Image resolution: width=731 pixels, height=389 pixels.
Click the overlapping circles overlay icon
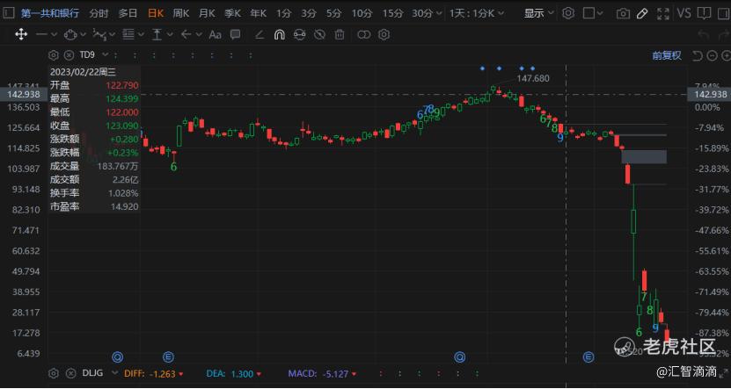pos(363,34)
